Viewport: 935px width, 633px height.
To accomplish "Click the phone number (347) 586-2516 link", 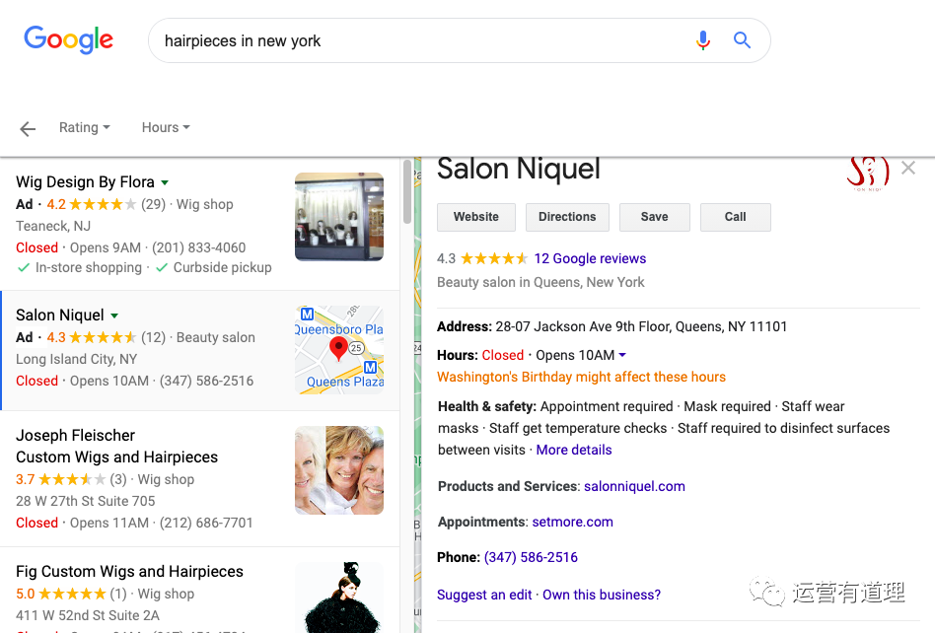I will [531, 557].
